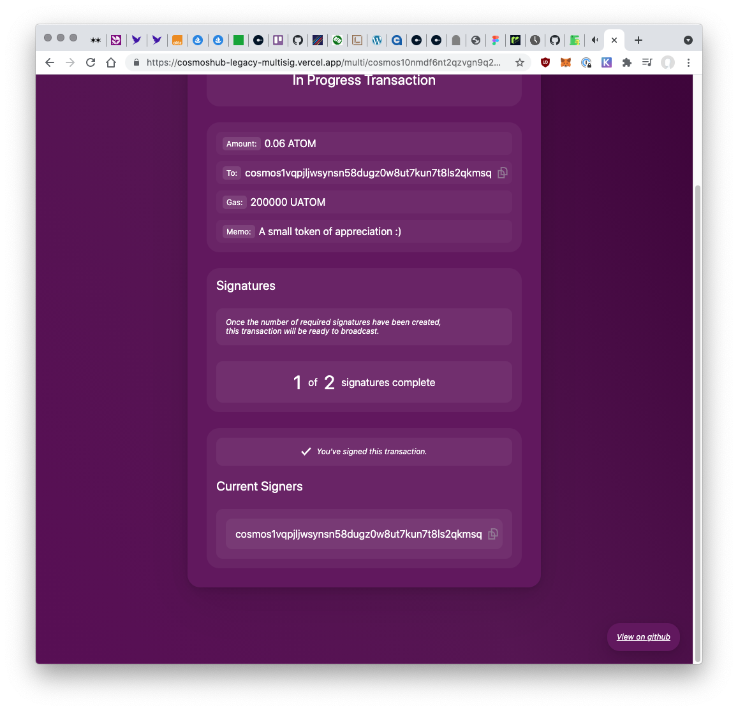Viewport: 738px width, 711px height.
Task: Switch to the globe icon tab
Action: point(476,40)
